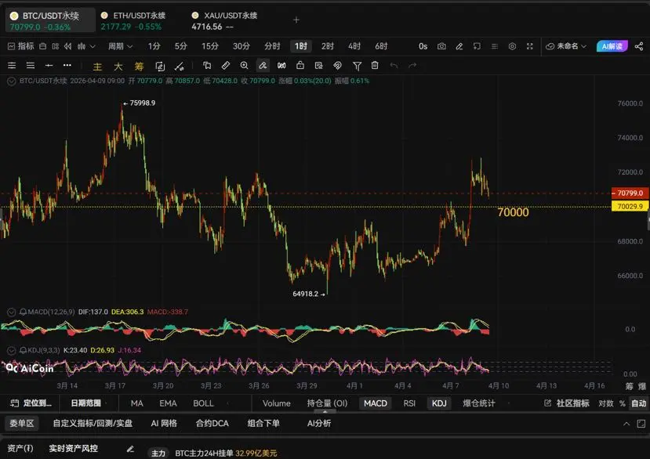This screenshot has width=650, height=459.
Task: Select the 1分 timeframe
Action: 154,46
